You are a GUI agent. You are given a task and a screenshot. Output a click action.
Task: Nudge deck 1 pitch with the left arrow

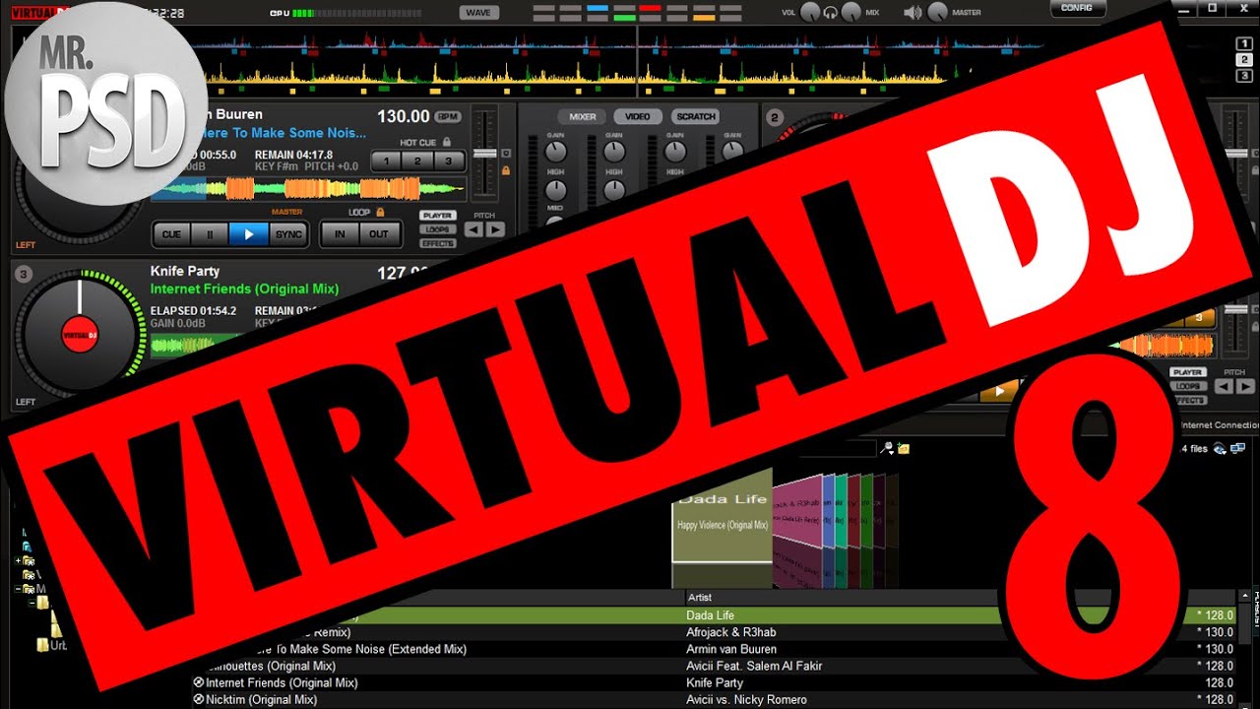[x=473, y=229]
